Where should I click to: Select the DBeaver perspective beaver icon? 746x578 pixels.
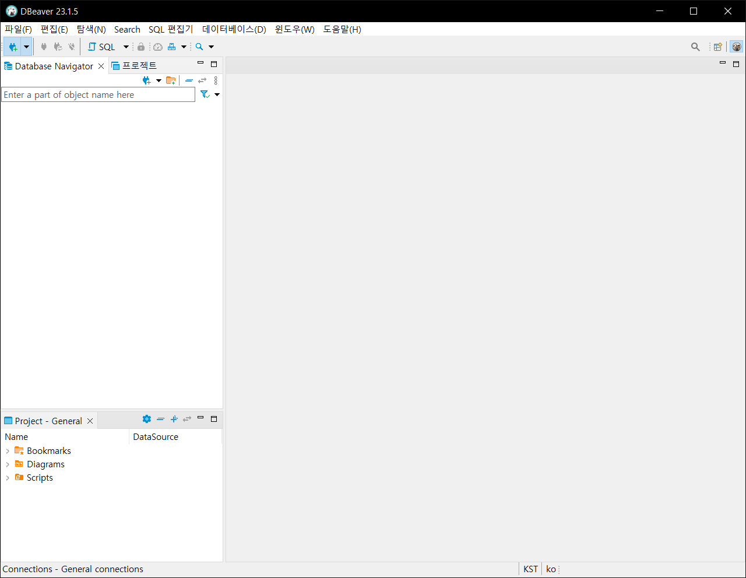click(737, 47)
